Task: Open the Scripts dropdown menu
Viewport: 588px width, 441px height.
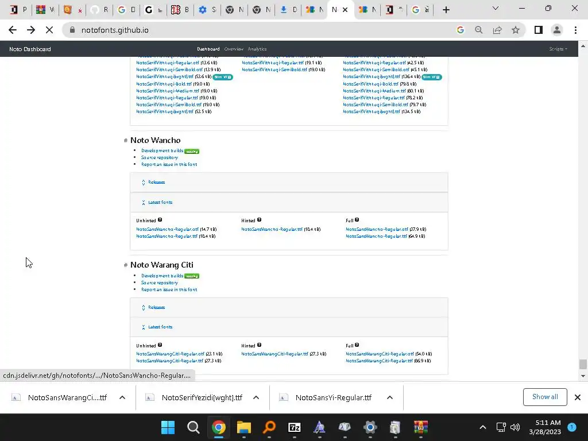Action: tap(558, 49)
